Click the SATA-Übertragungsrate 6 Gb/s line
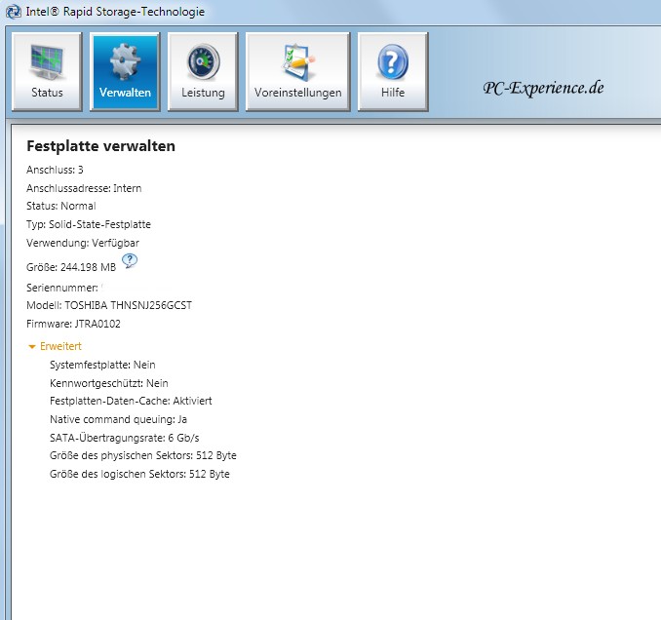 click(x=122, y=438)
